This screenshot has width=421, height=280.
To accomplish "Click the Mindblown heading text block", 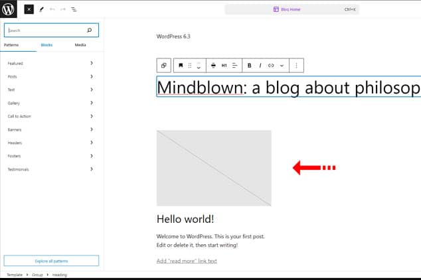I will pos(289,88).
